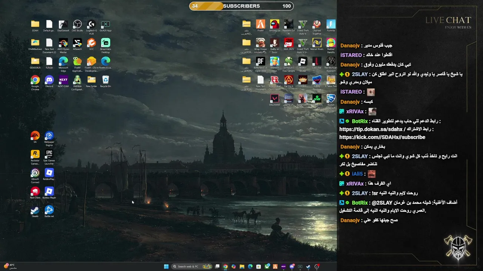Select the Discord desktop shortcut

click(49, 81)
